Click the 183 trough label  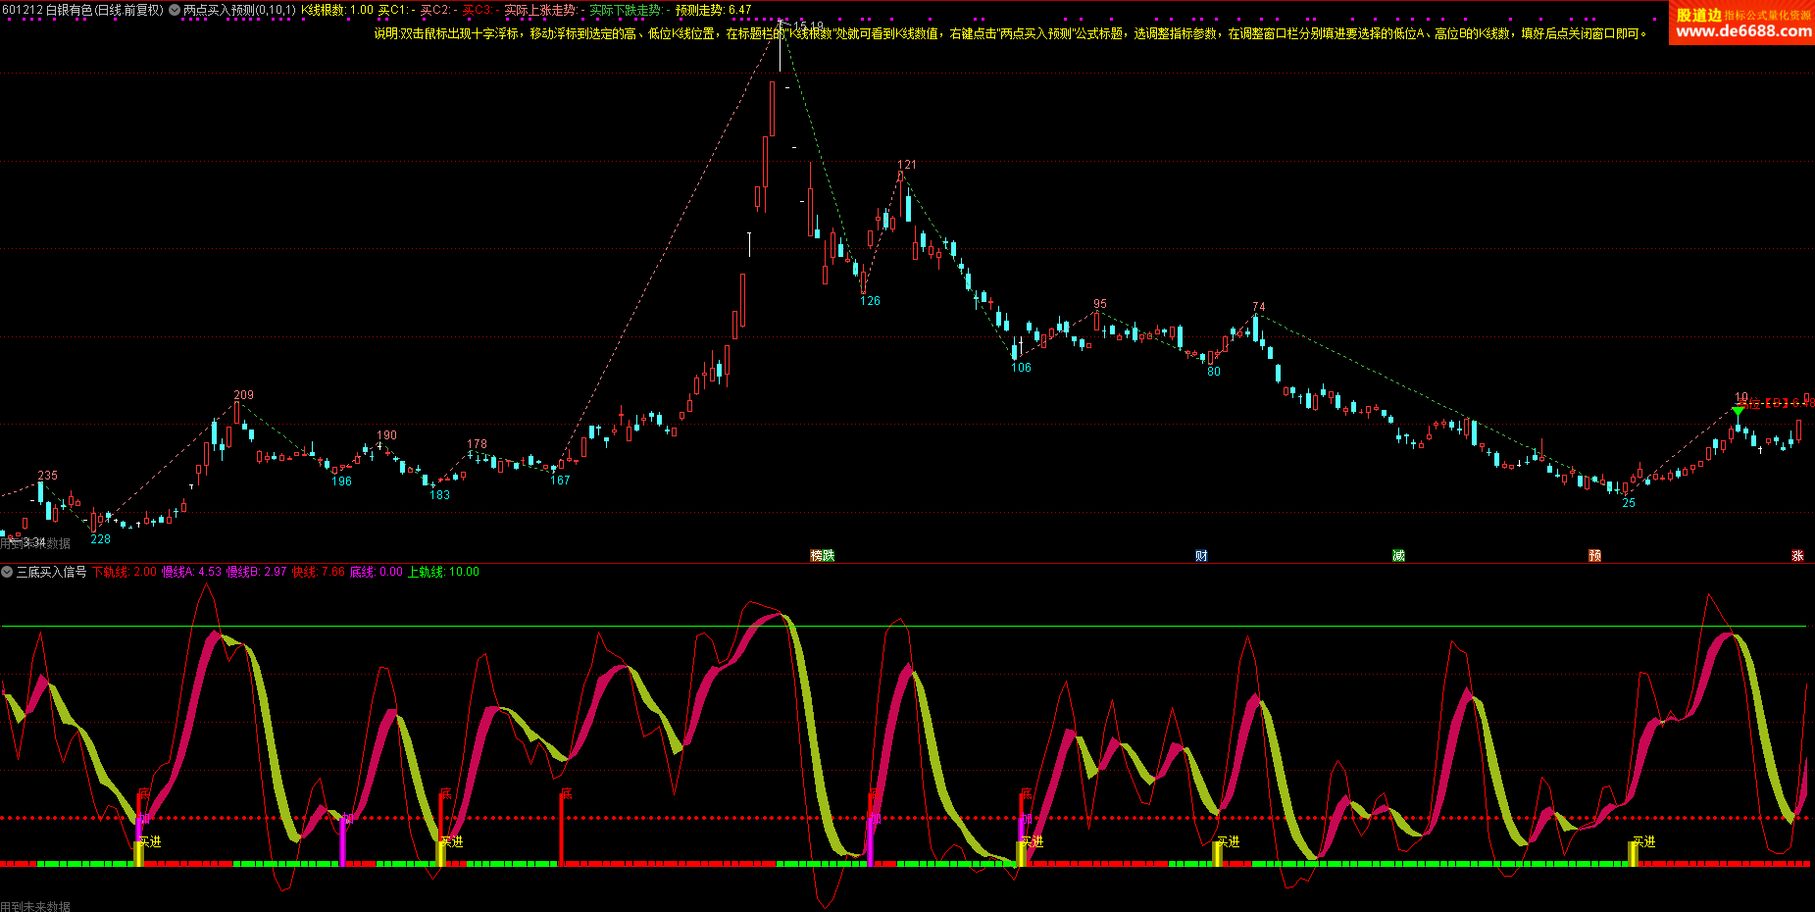[x=440, y=495]
